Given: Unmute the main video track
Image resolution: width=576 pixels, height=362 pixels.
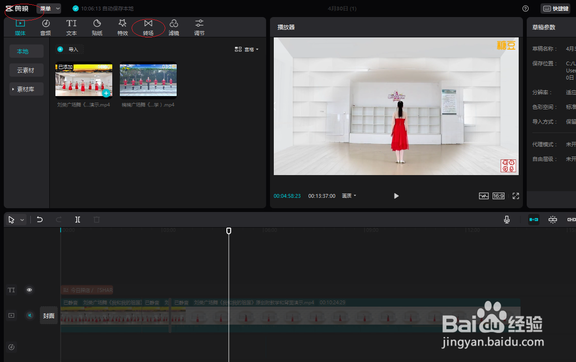Looking at the screenshot, I should pos(29,315).
